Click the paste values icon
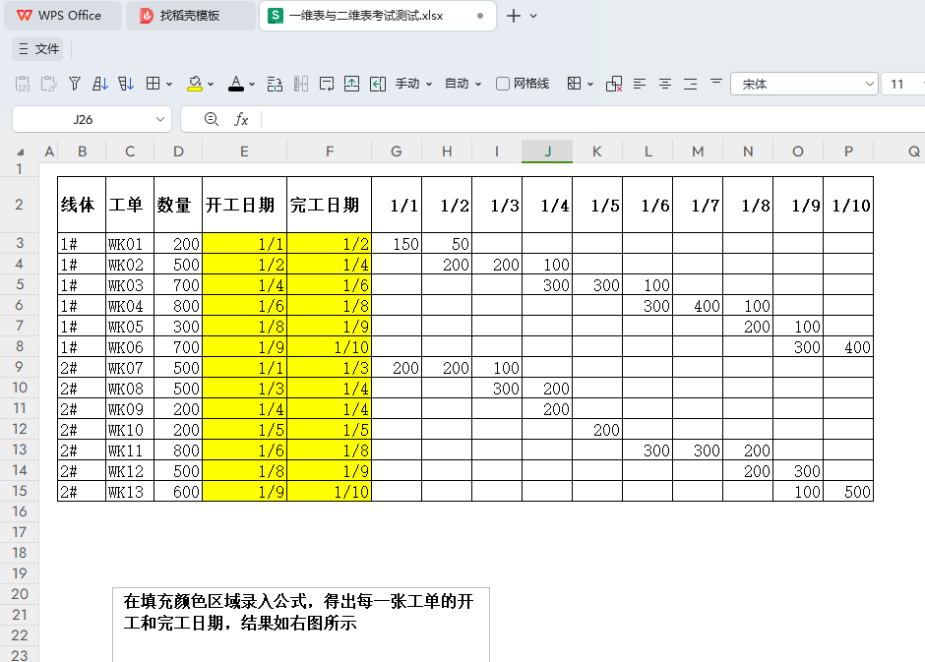This screenshot has width=925, height=662. coord(23,85)
